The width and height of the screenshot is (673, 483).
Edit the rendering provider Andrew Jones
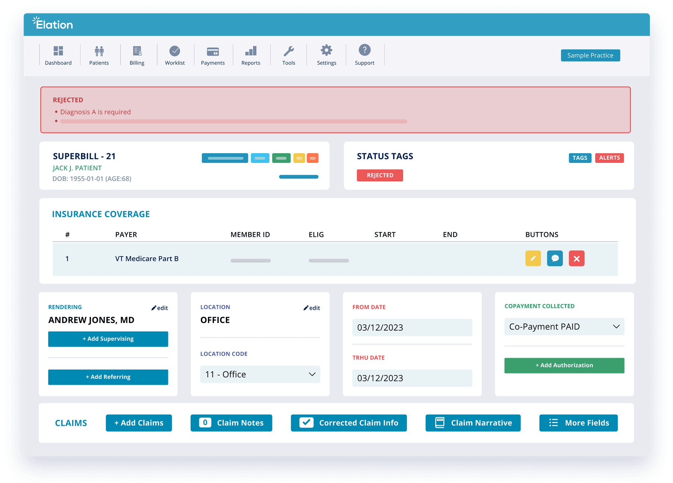160,307
